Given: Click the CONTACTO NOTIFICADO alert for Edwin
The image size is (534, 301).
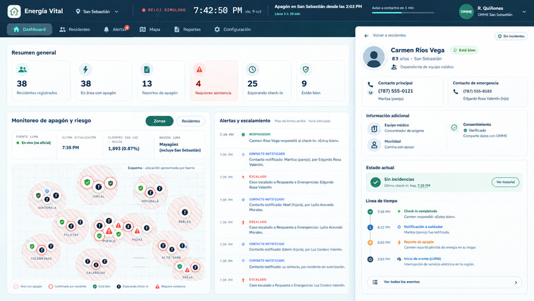Looking at the screenshot, I should [x=282, y=247].
